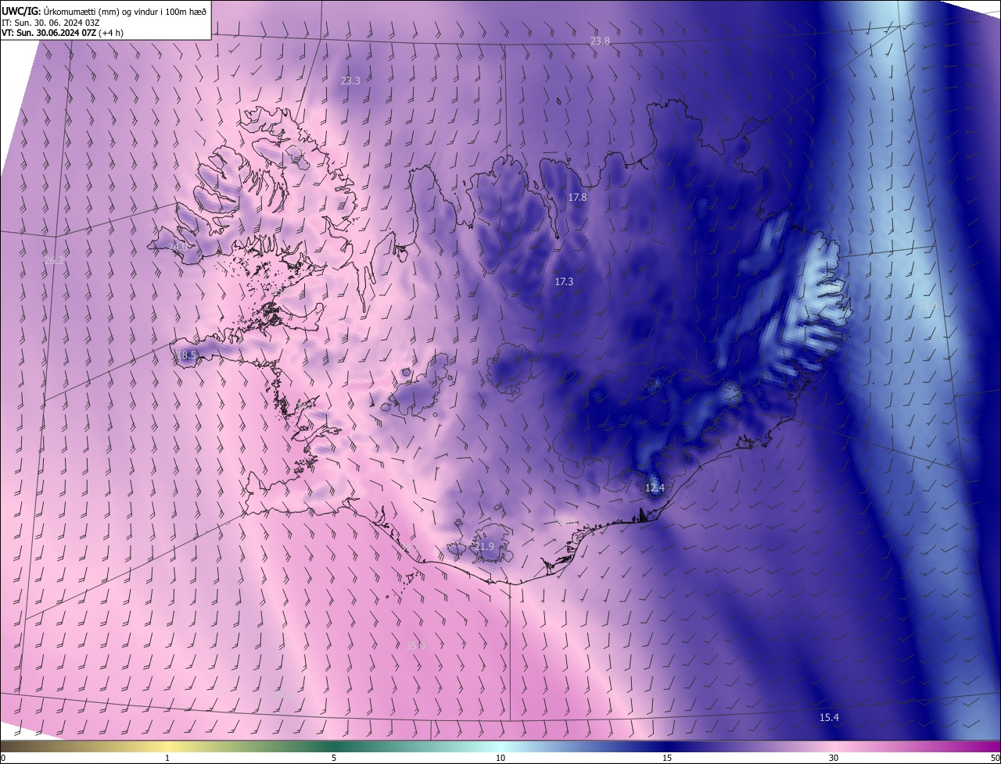The image size is (1001, 764).
Task: Click the 5 tick on the color scale
Action: (334, 758)
